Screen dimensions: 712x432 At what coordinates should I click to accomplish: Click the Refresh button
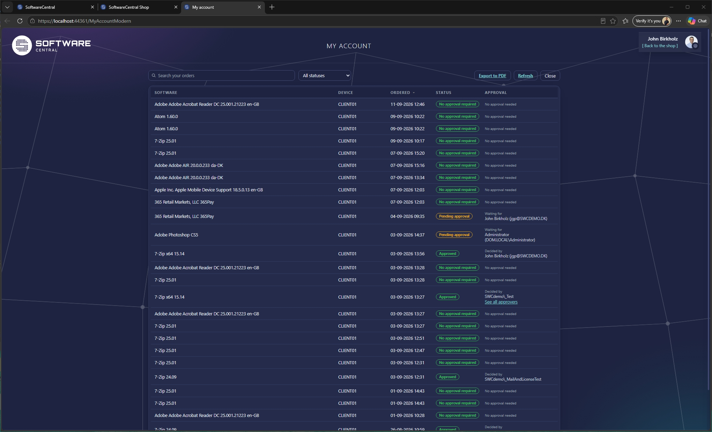click(x=525, y=75)
